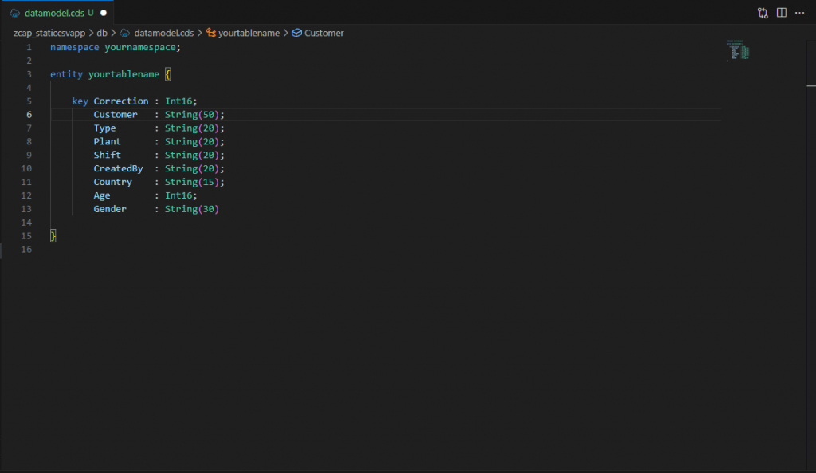816x473 pixels.
Task: Click the 'Customer' field name in code
Action: [116, 115]
